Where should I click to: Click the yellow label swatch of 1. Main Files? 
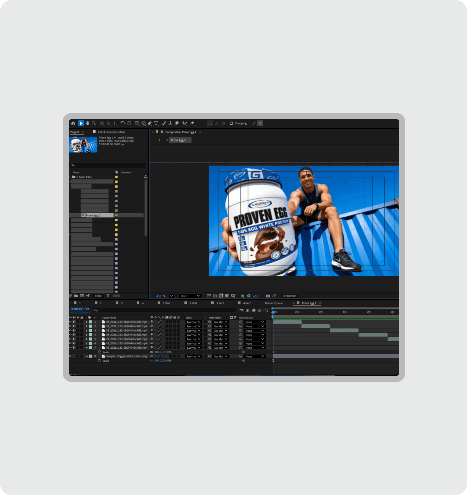click(116, 177)
